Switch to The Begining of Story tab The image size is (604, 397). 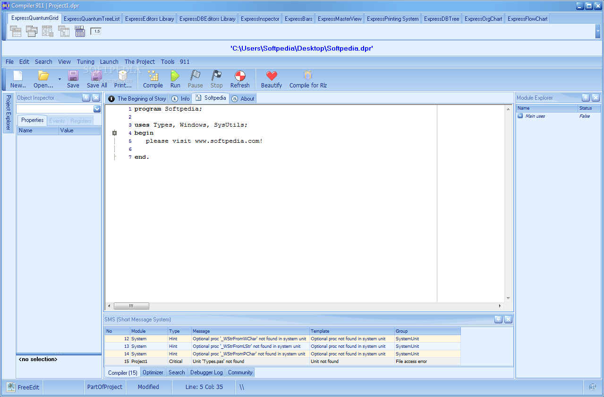[x=137, y=99]
